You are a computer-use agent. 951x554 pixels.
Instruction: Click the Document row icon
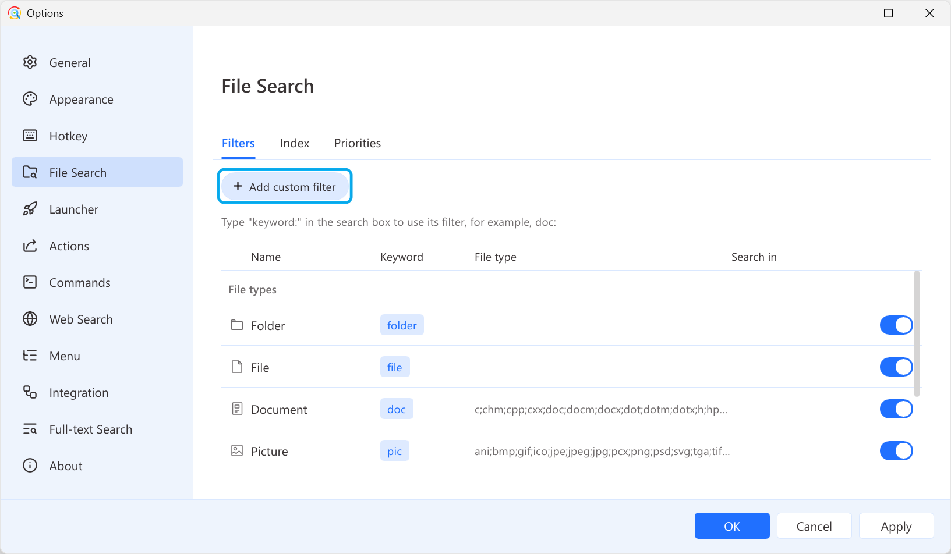click(x=237, y=409)
